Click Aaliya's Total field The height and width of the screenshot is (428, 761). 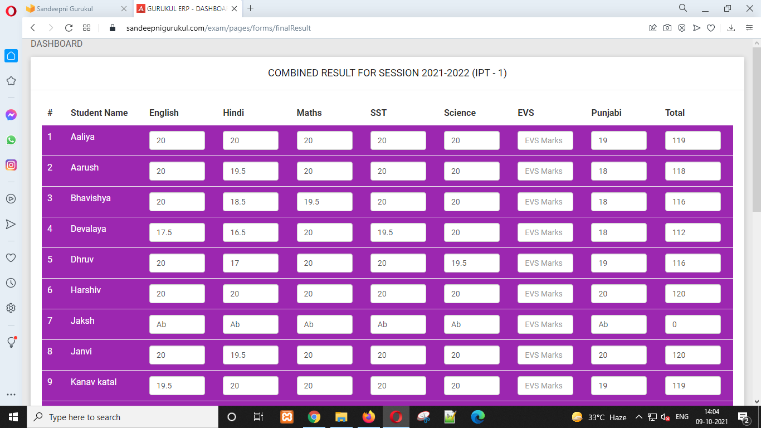(693, 140)
